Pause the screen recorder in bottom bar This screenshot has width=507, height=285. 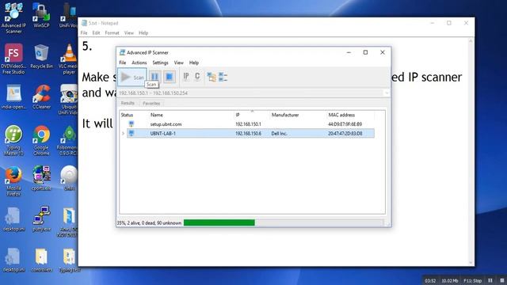coord(490,280)
